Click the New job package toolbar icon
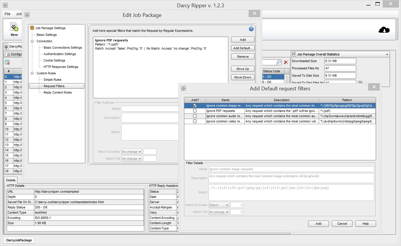401x246 pixels. coord(14,27)
